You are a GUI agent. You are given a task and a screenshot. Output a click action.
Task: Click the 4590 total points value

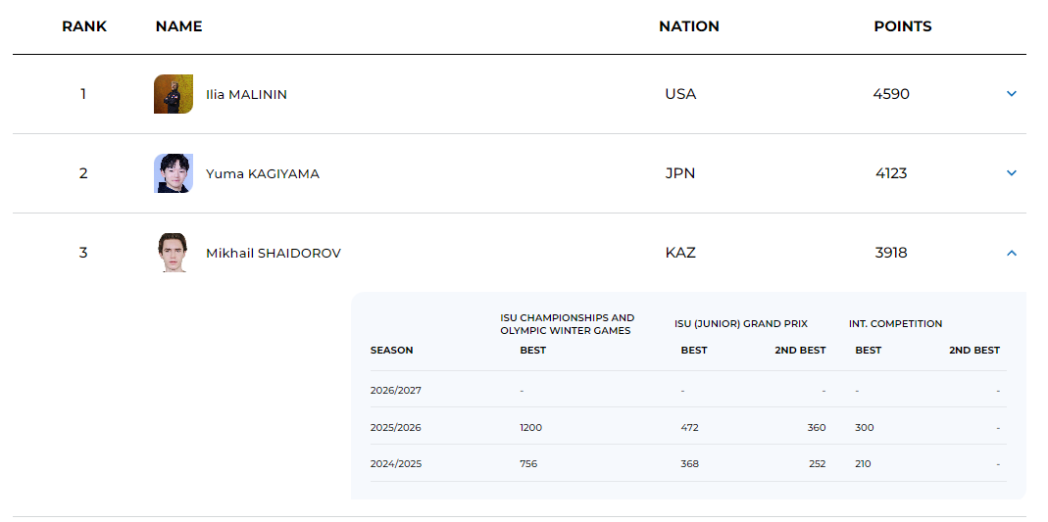pos(891,94)
